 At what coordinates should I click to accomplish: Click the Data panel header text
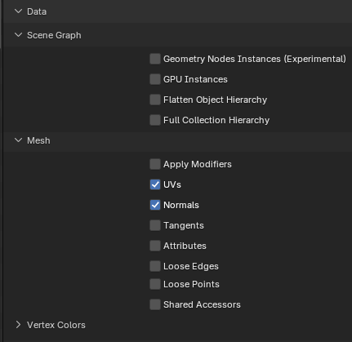point(37,11)
